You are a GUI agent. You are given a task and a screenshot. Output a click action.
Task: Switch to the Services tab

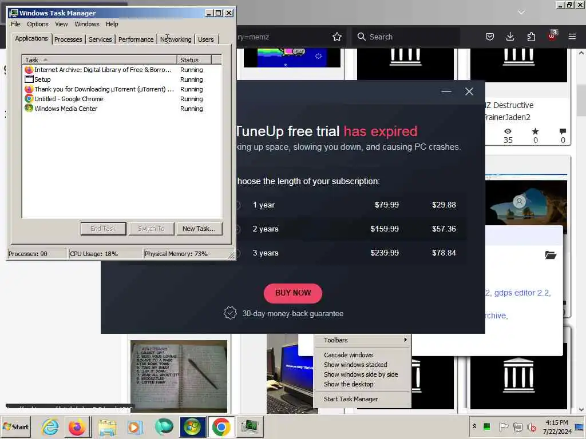tap(100, 39)
